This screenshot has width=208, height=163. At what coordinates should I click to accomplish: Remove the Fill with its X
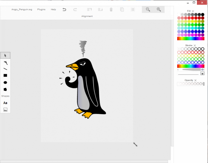point(193,11)
